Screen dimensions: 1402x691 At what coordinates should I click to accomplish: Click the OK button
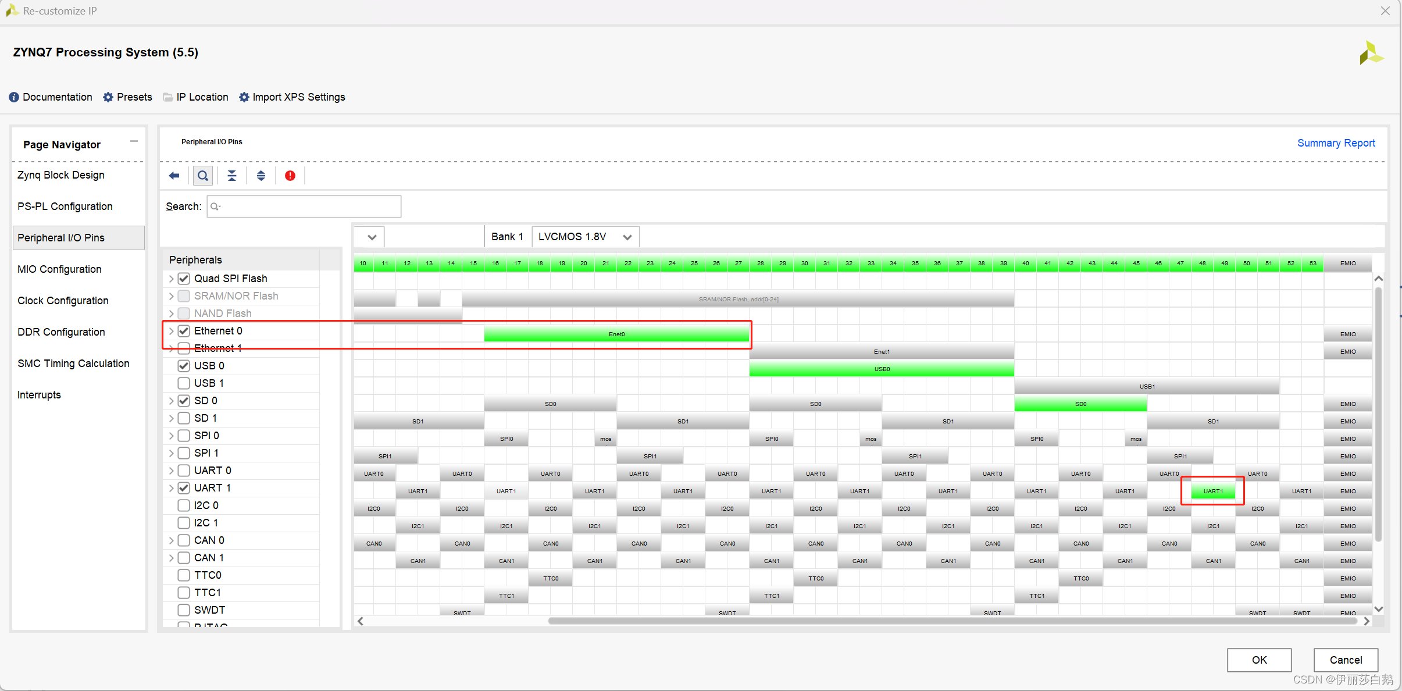1260,660
